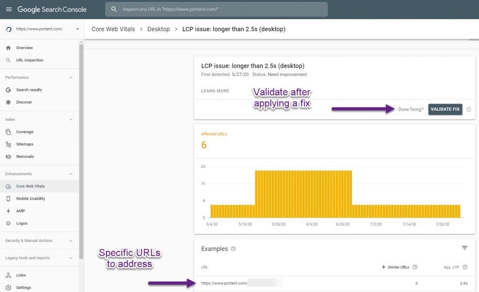Click the 2.6s Agg. LCP value
The width and height of the screenshot is (479, 292).
464,283
